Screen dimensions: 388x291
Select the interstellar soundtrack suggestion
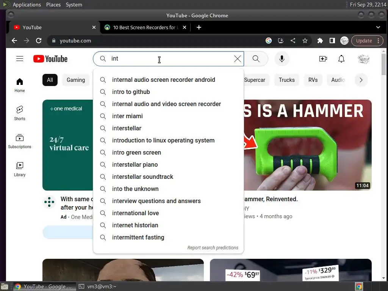(x=168, y=177)
